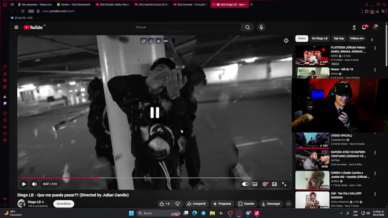Screen dimensions: 388x218
Task: Click the pop-out video icon above player
Action: pyautogui.click(x=143, y=41)
